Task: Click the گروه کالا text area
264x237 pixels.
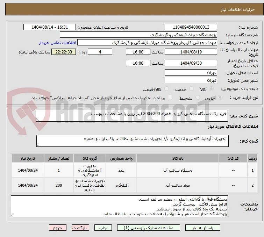Action: [x=132, y=141]
